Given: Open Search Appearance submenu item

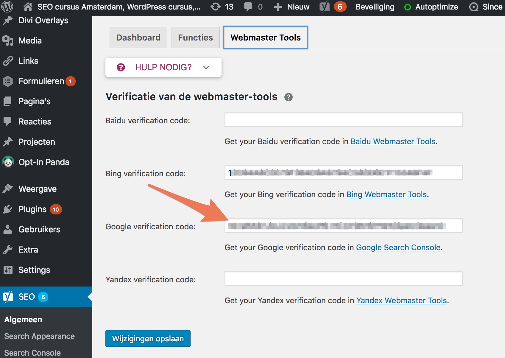Looking at the screenshot, I should tap(39, 336).
